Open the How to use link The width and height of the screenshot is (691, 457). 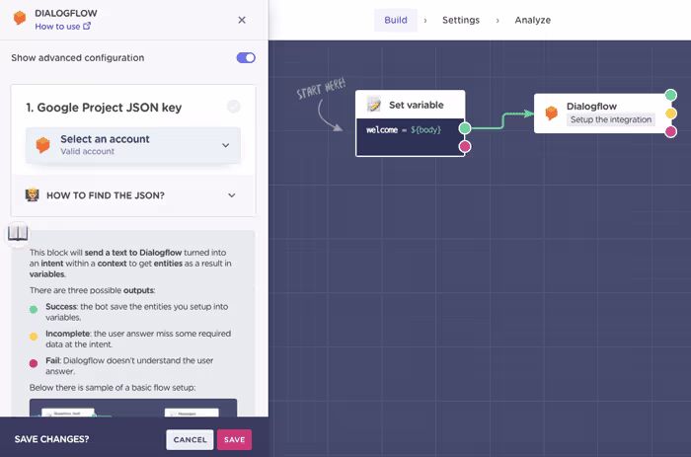(62, 27)
